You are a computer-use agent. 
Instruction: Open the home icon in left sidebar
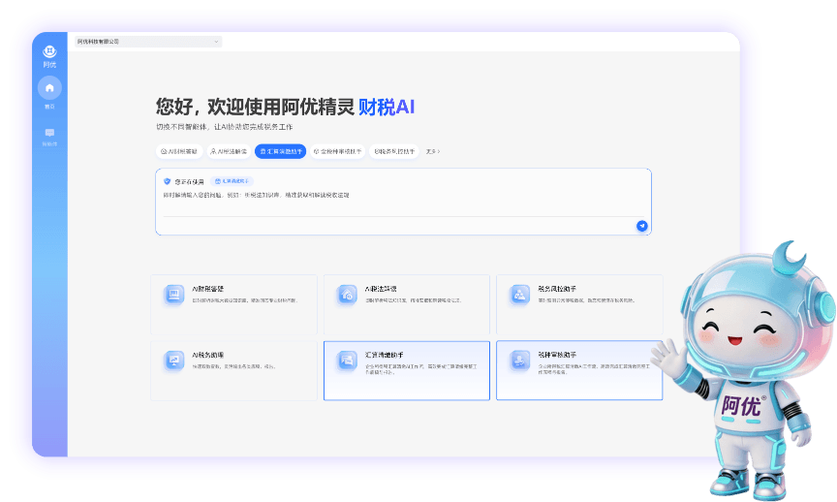49,87
